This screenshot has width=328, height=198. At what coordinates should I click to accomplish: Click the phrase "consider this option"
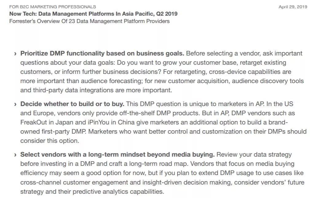point(49,141)
